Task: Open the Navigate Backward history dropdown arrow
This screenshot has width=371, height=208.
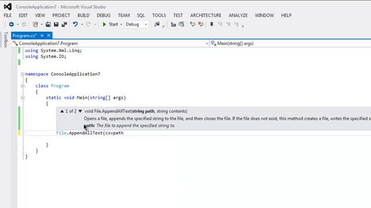Action: pyautogui.click(x=17, y=24)
